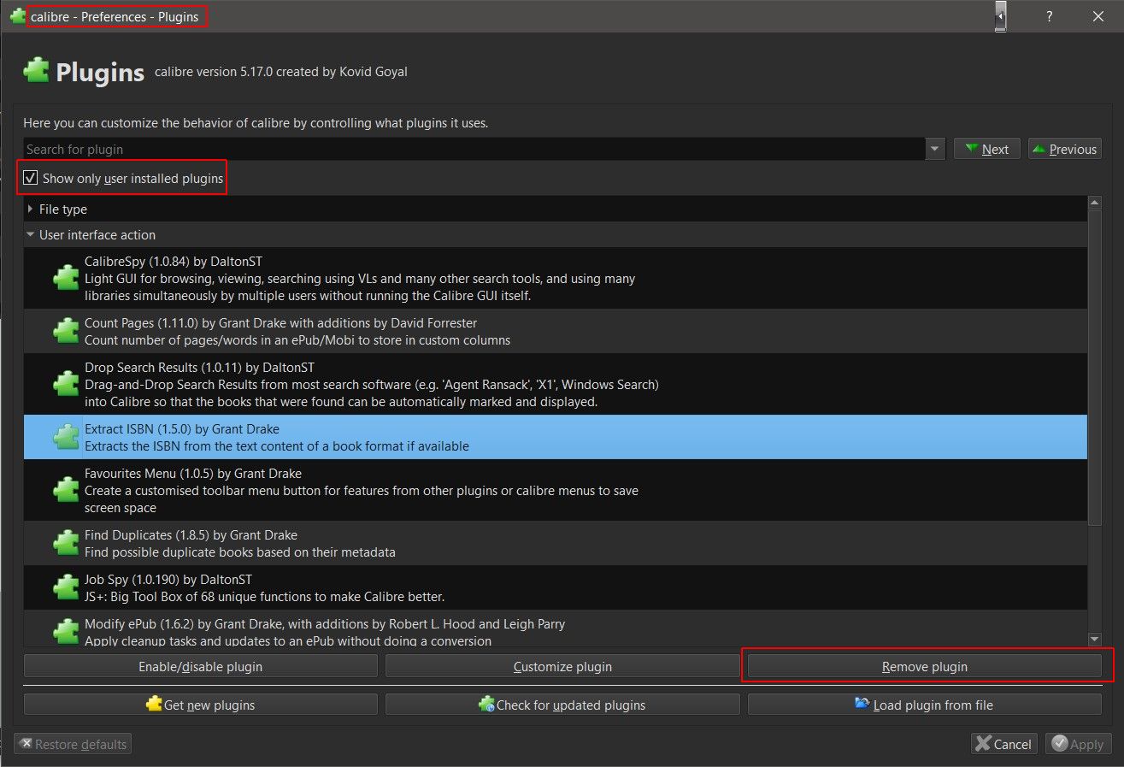Click the Remove plugin button
Image resolution: width=1124 pixels, height=767 pixels.
click(925, 666)
